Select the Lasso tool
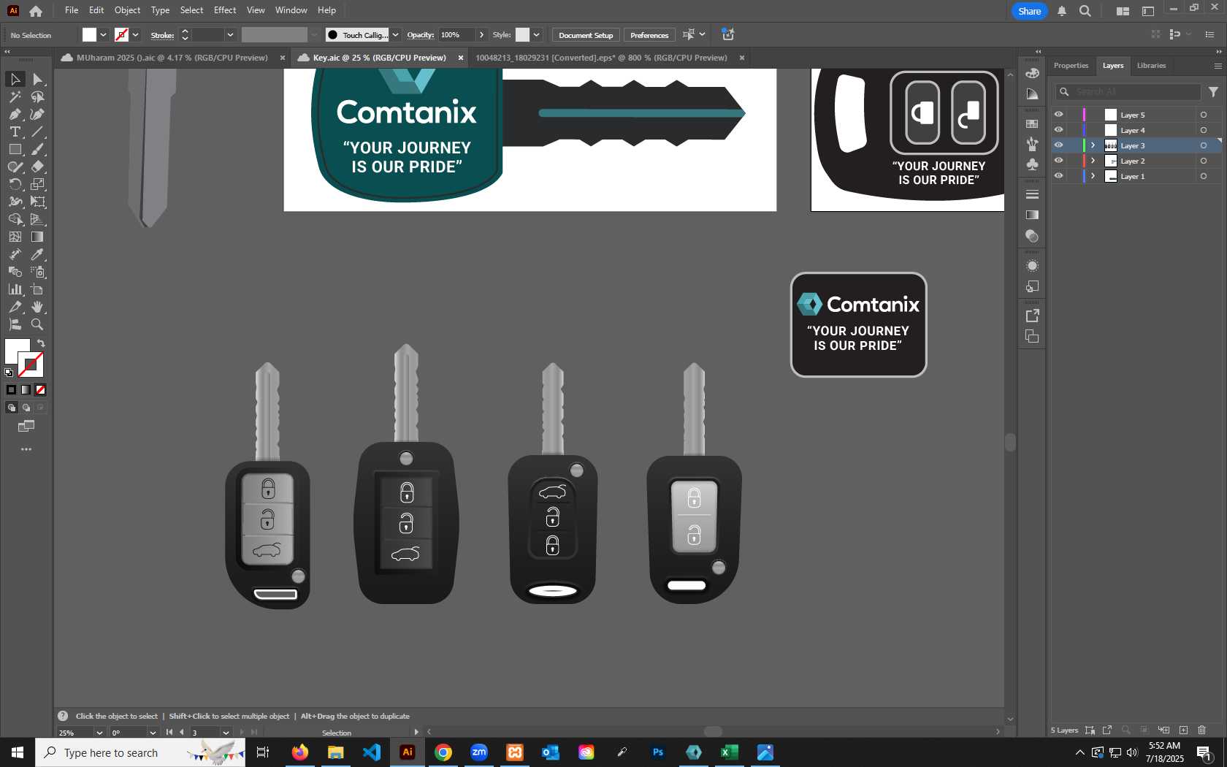1227x767 pixels. point(38,96)
